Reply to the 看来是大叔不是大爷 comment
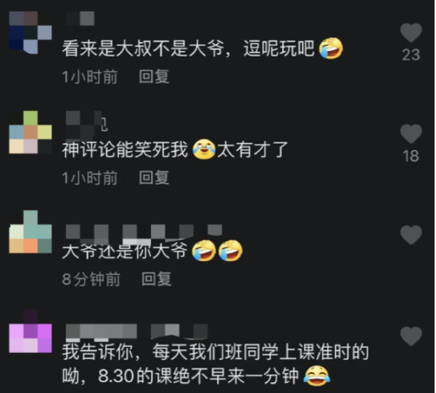 [x=154, y=76]
